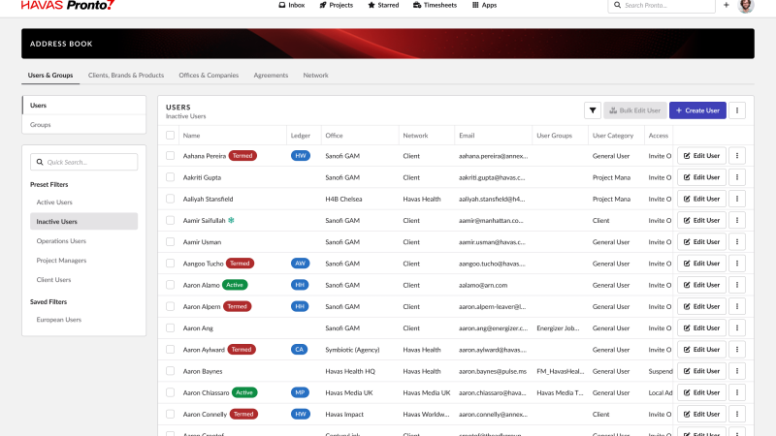Click the teal snowflake icon next to Aamir Saifullah
This screenshot has width=776, height=436.
(231, 221)
